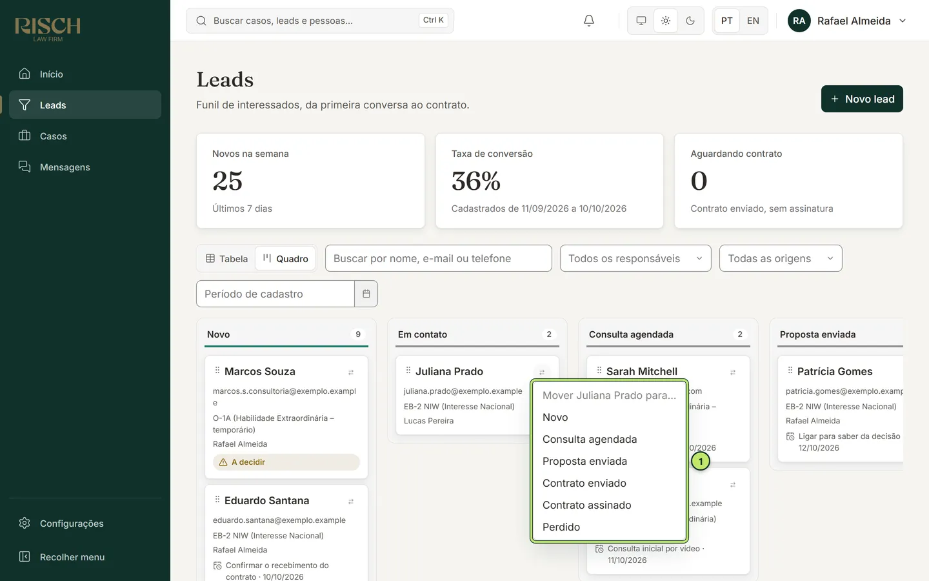Viewport: 929px width, 581px height.
Task: Choose Contrato assinado in move menu
Action: point(609,505)
